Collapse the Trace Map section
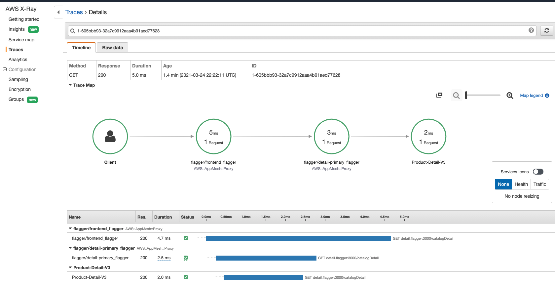Screen dimensions: 555x289 (x=70, y=85)
